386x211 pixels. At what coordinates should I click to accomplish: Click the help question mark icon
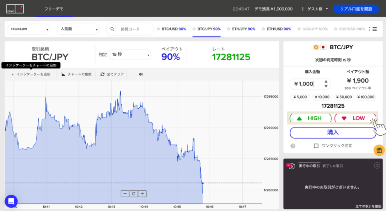pyautogui.click(x=293, y=146)
